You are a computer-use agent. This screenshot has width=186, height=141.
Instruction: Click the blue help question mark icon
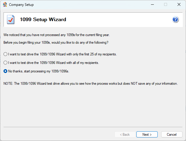175,20
